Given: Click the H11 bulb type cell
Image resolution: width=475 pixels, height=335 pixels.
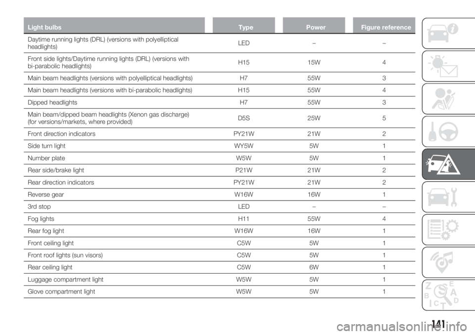Looking at the screenshot, I should point(243,218).
